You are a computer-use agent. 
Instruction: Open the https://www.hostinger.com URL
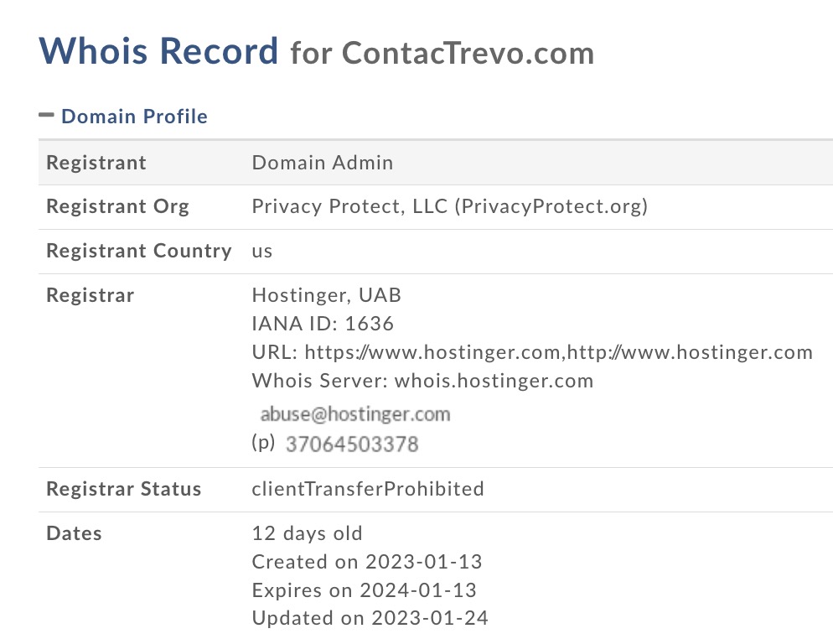coord(433,352)
